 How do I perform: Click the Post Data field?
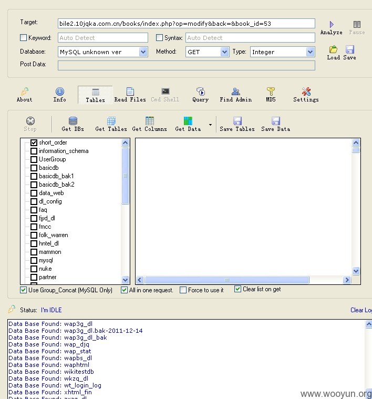tap(187, 65)
